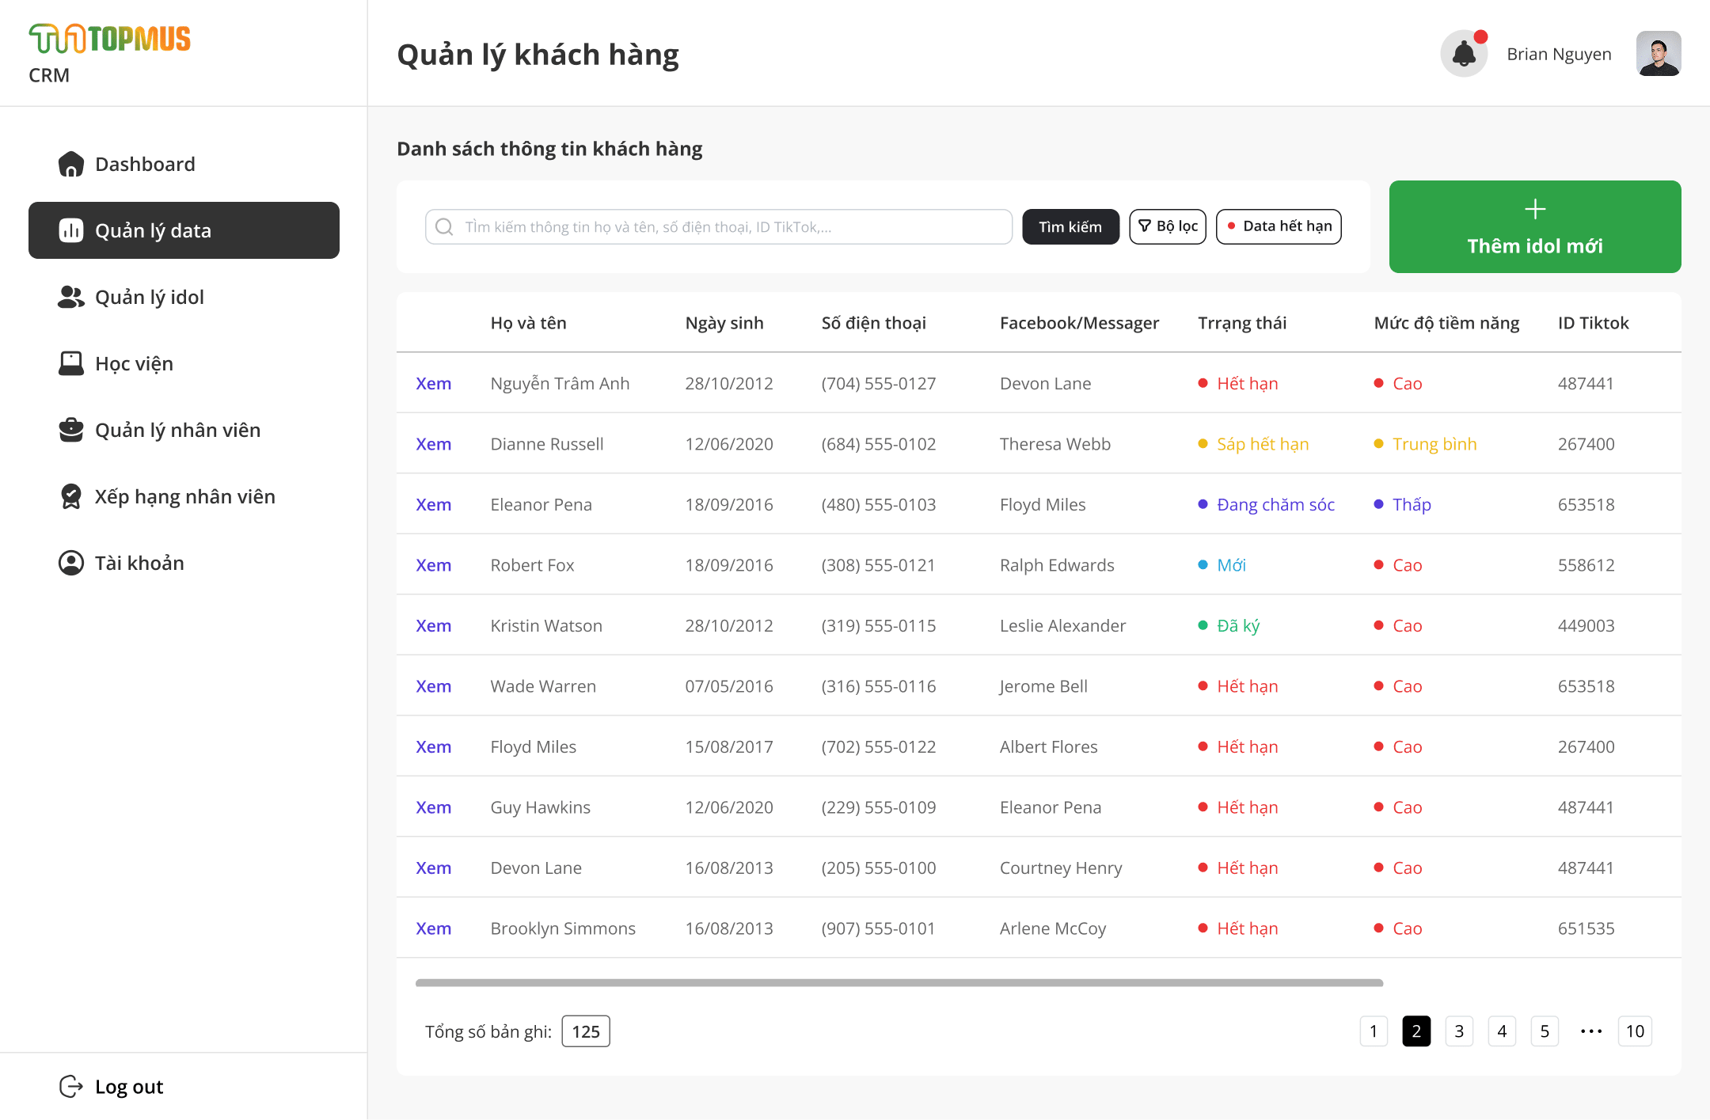Select the Quản lý data menu item
1710x1120 pixels.
[x=184, y=230]
